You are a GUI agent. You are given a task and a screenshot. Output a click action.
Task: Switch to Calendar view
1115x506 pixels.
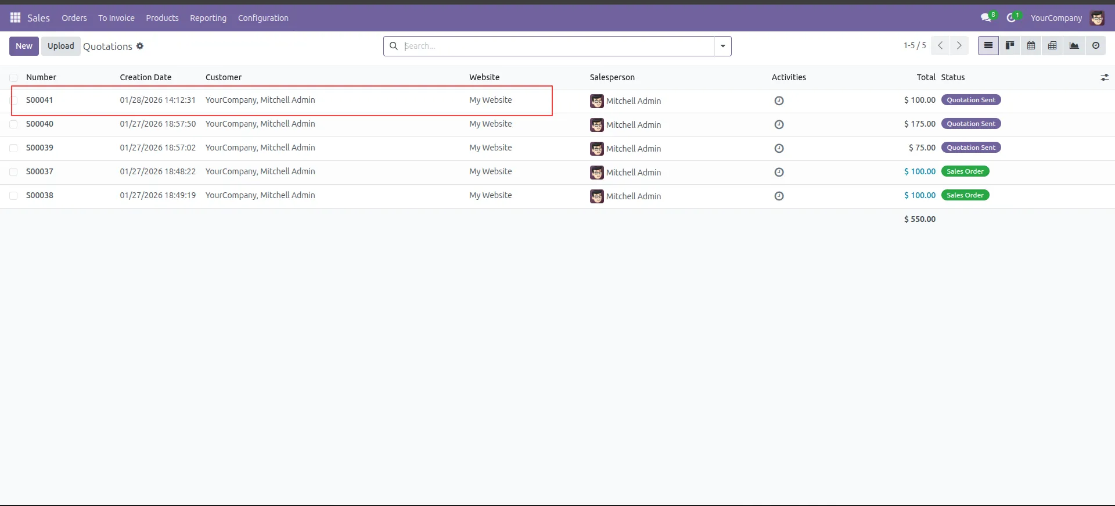tap(1031, 46)
